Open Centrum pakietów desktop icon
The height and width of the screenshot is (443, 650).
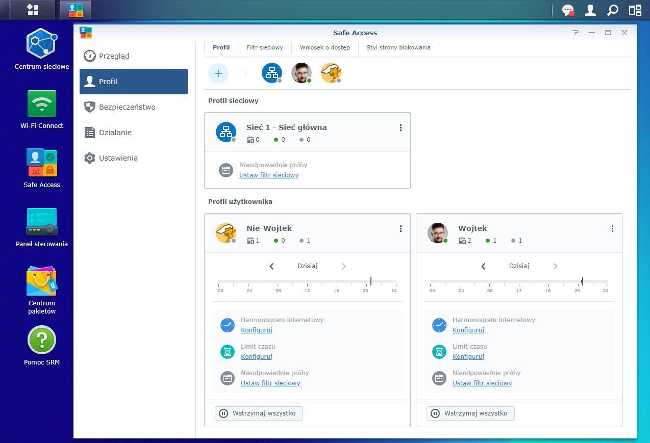(42, 281)
